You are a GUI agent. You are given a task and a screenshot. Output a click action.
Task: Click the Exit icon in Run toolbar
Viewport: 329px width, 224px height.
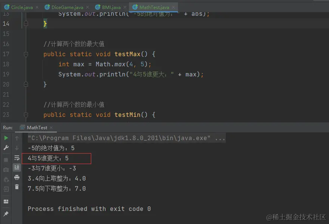point(6,189)
